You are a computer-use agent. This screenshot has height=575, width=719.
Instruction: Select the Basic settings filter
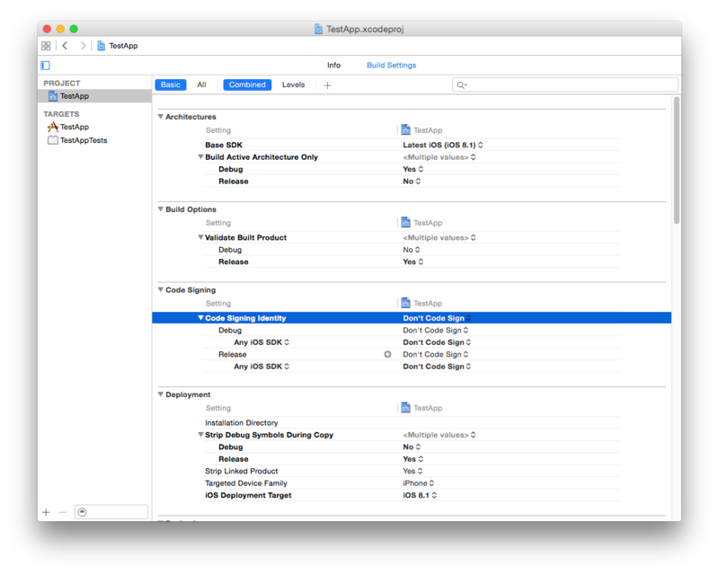tap(171, 84)
